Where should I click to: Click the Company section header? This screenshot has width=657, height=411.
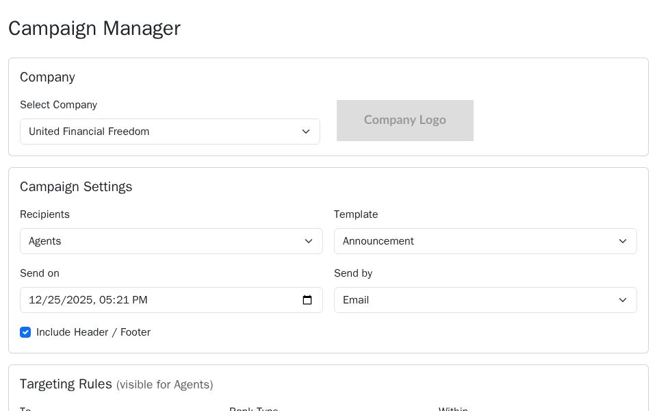click(47, 77)
